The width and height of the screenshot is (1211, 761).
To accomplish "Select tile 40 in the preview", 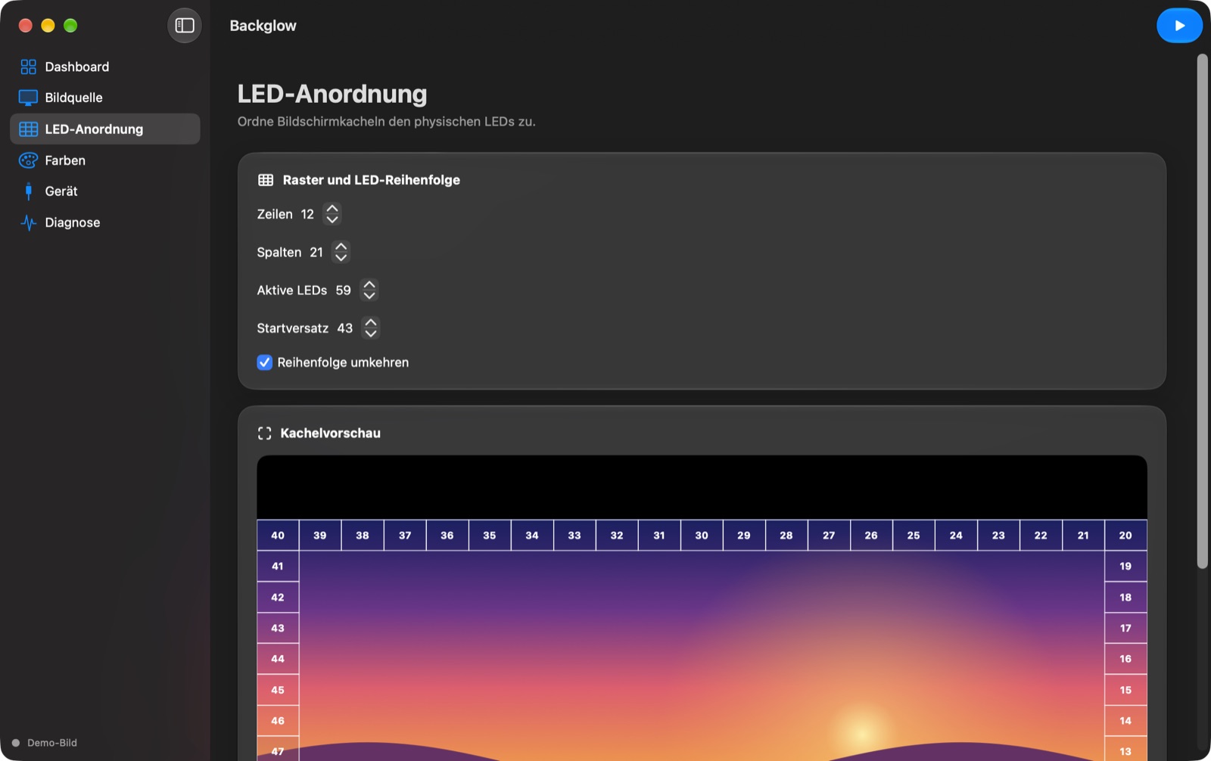I will 278,535.
